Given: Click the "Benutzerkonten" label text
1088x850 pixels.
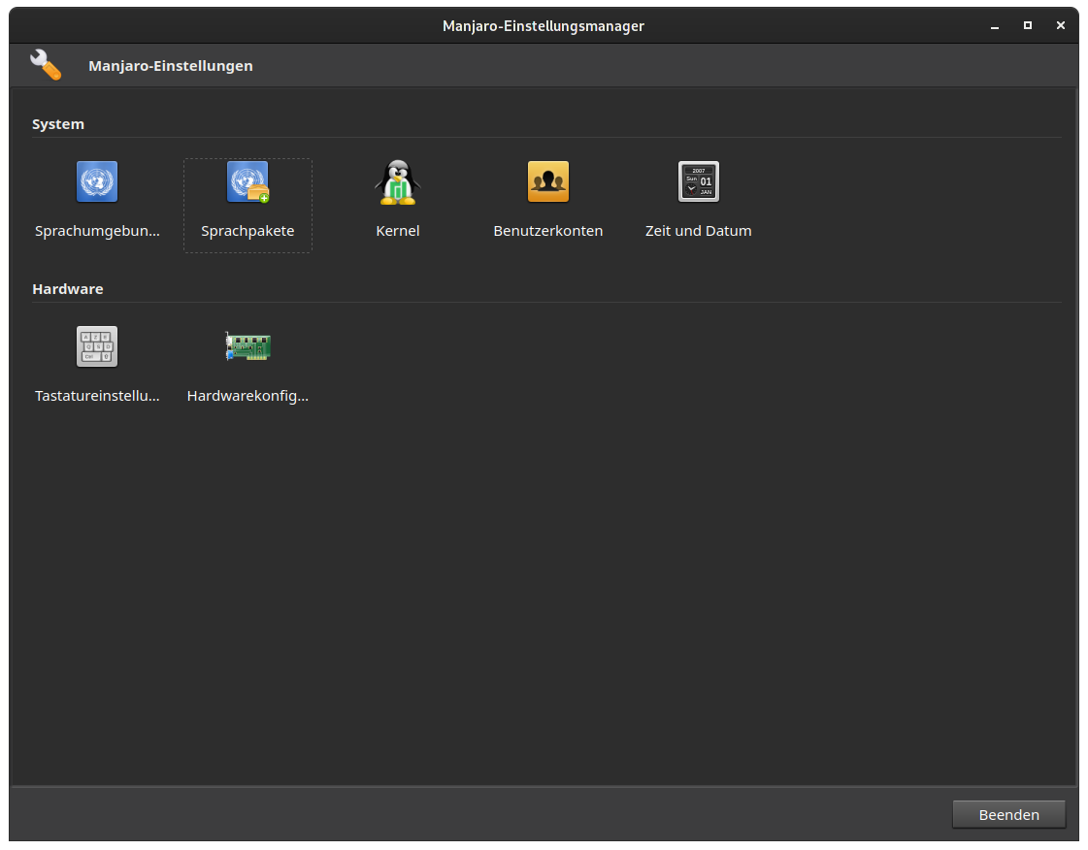Looking at the screenshot, I should tap(548, 231).
